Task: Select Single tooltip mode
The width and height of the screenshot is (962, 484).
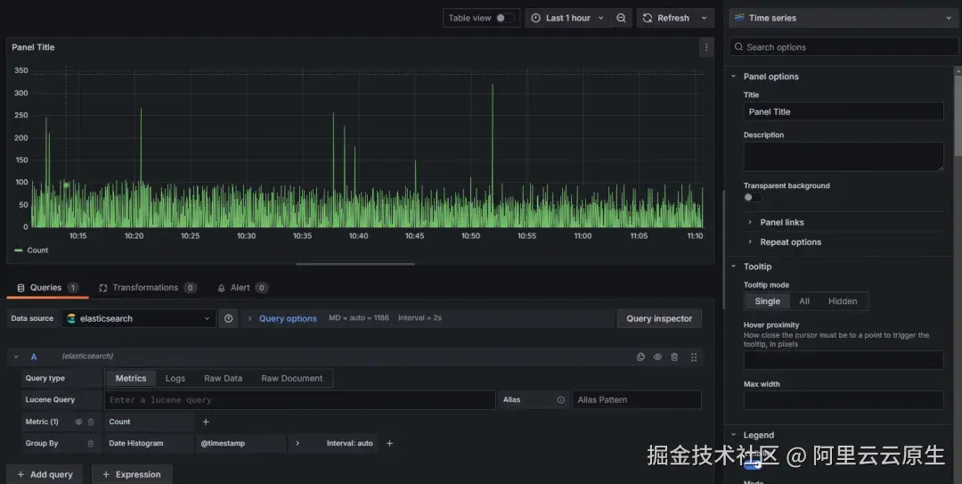Action: click(x=767, y=301)
